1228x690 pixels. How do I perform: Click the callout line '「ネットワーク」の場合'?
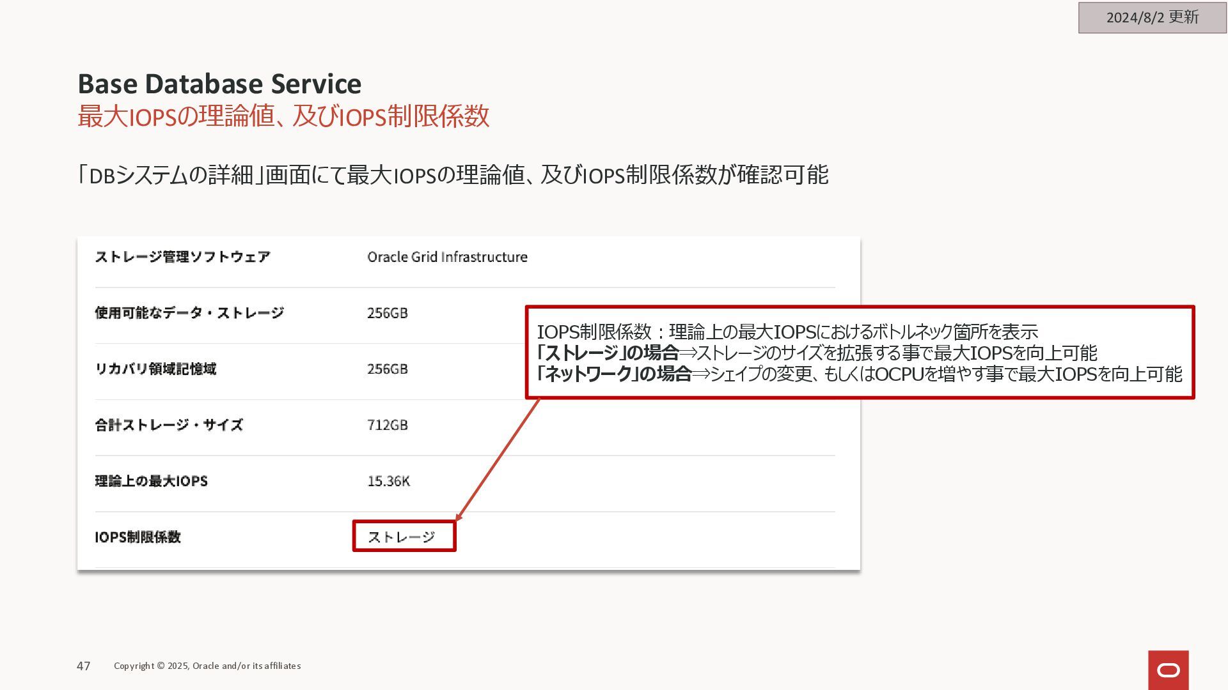tap(859, 374)
